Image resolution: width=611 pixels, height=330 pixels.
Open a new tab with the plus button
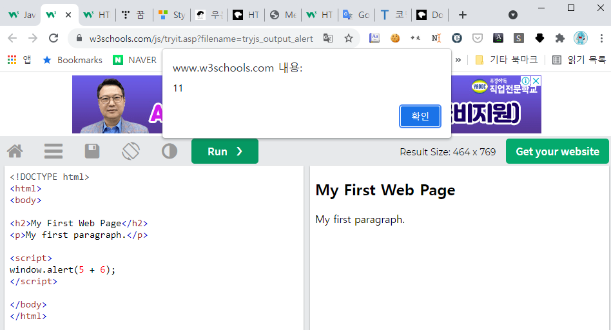[x=463, y=15]
